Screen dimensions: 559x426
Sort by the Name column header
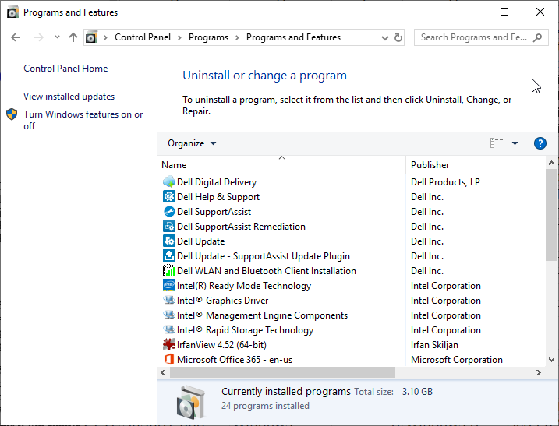281,165
